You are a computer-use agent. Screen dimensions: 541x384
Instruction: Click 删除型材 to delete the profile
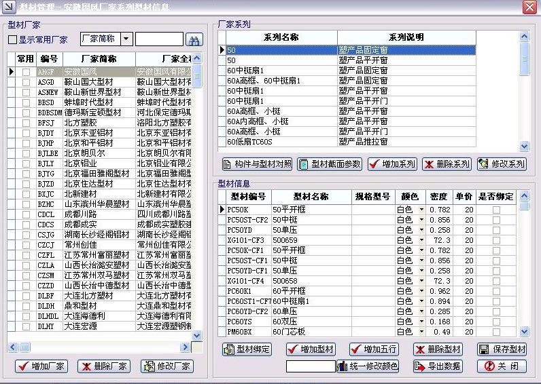tap(438, 349)
